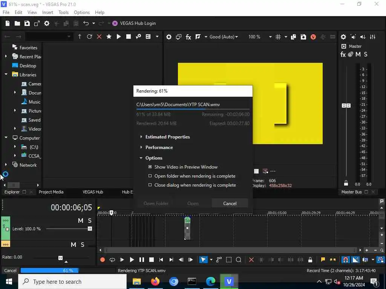Image resolution: width=386 pixels, height=289 pixels.
Task: Click Cancel in the Rendering dialog
Action: [230, 204]
